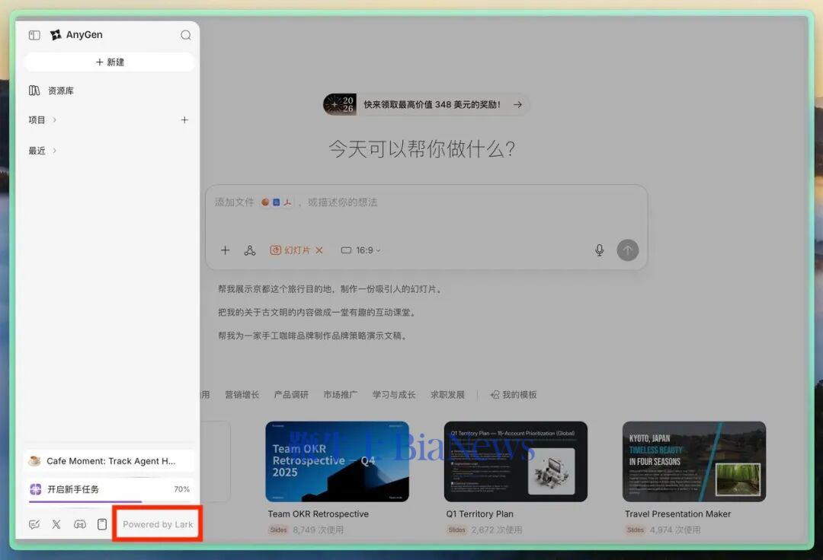
Task: Open search in the AnyGen sidebar
Action: (185, 34)
